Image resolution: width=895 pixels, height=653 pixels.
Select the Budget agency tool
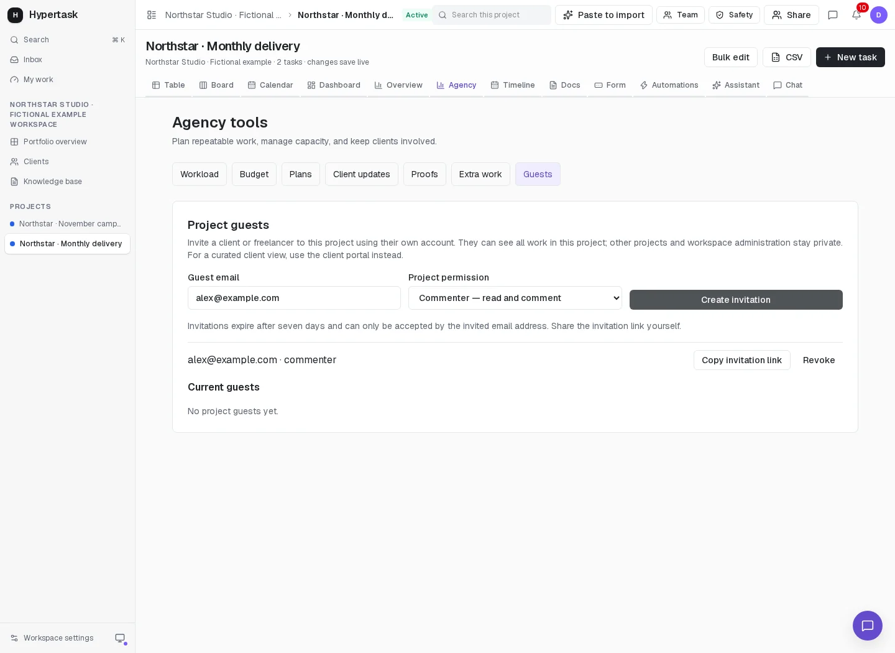pos(254,174)
